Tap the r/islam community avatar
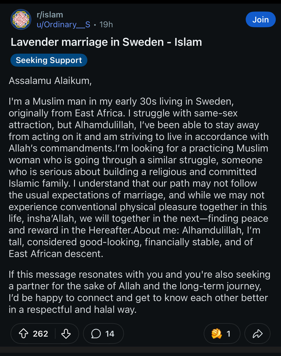Image resolution: width=281 pixels, height=356 pixels. (21, 20)
